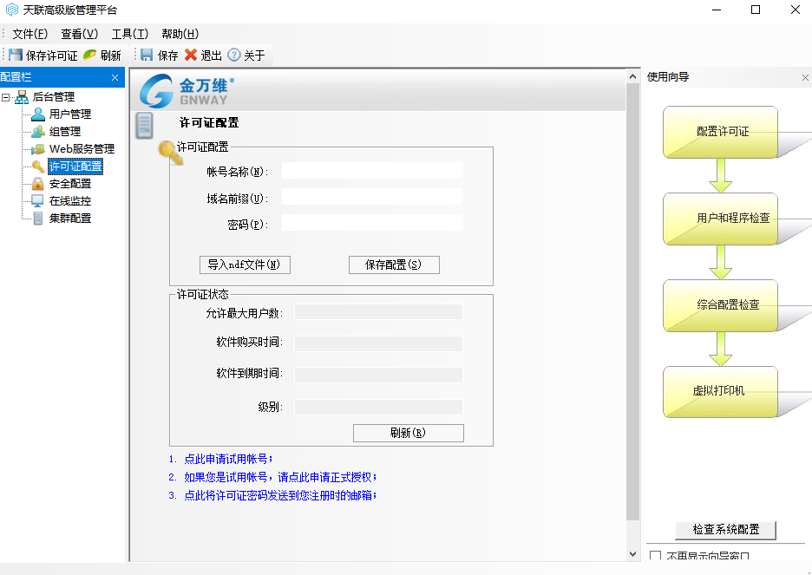This screenshot has height=575, width=812.
Task: Select 许可证配置 tree item
Action: [x=75, y=167]
